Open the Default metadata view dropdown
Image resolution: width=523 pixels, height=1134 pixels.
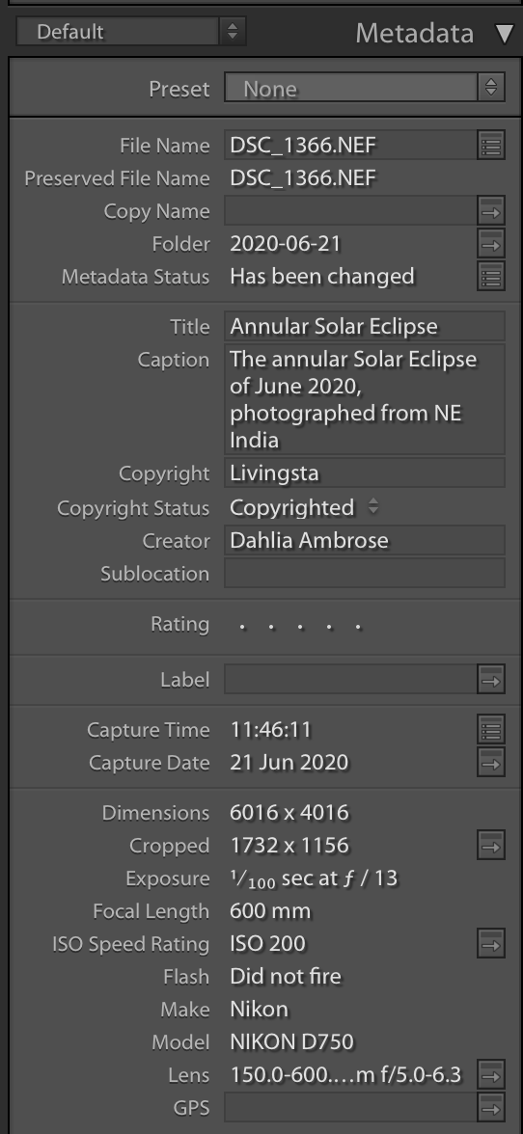(131, 32)
